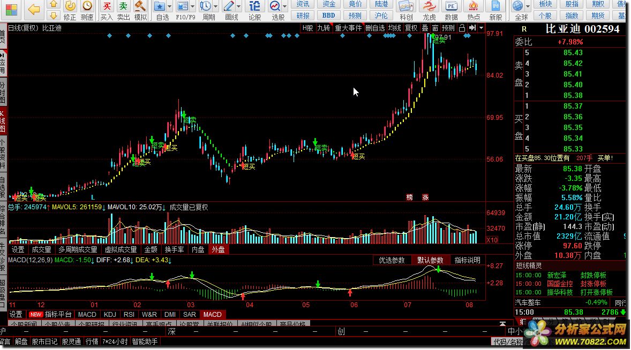Image resolution: width=631 pixels, height=350 pixels.
Task: Open the 卖出 sell icon
Action: [x=123, y=6]
